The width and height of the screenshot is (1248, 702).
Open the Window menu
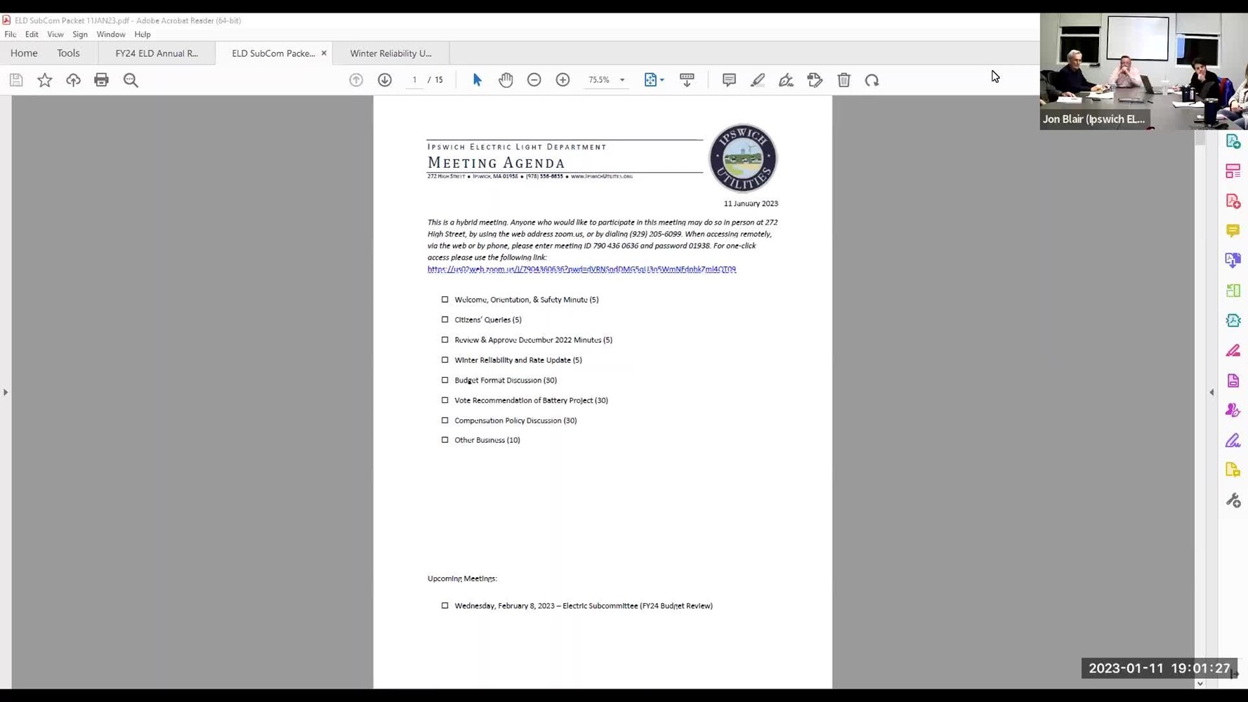point(111,34)
